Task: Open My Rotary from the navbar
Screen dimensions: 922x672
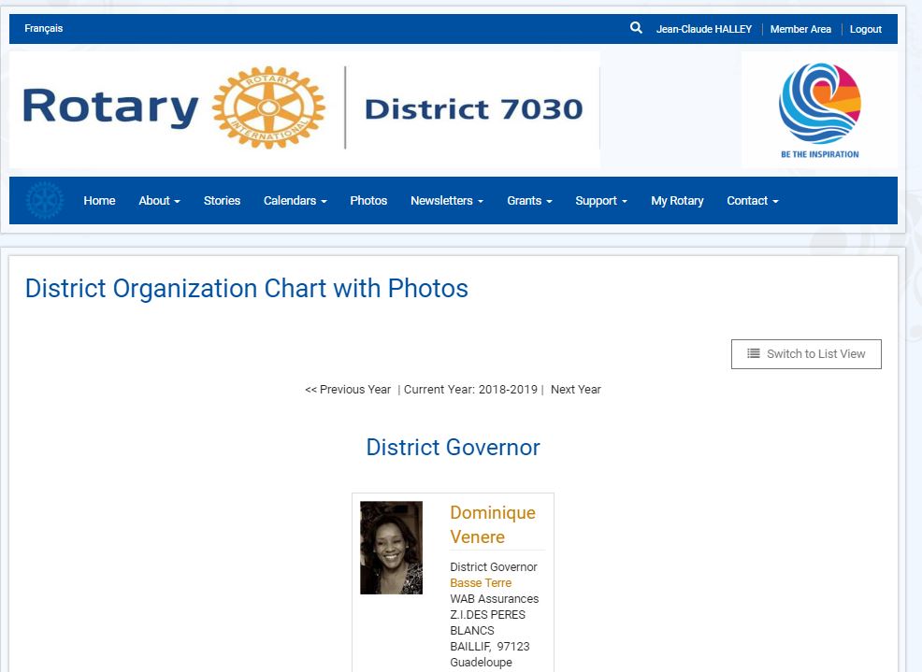Action: click(x=677, y=201)
